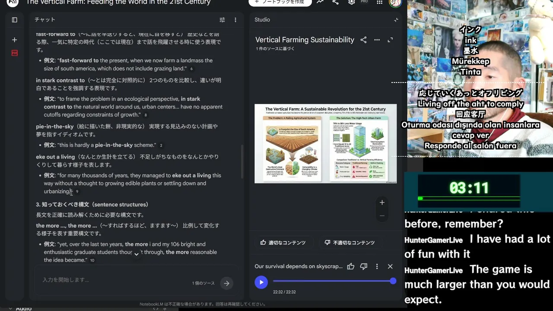Click the add source plus icon
The image size is (553, 311).
(x=14, y=40)
